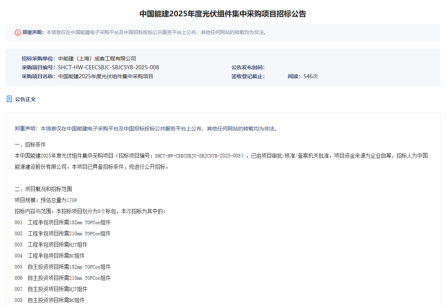Image resolution: width=446 pixels, height=306 pixels.
Task: Click the purchasing unit 中能建（上海）成套工程有限公司
Action: (97, 59)
